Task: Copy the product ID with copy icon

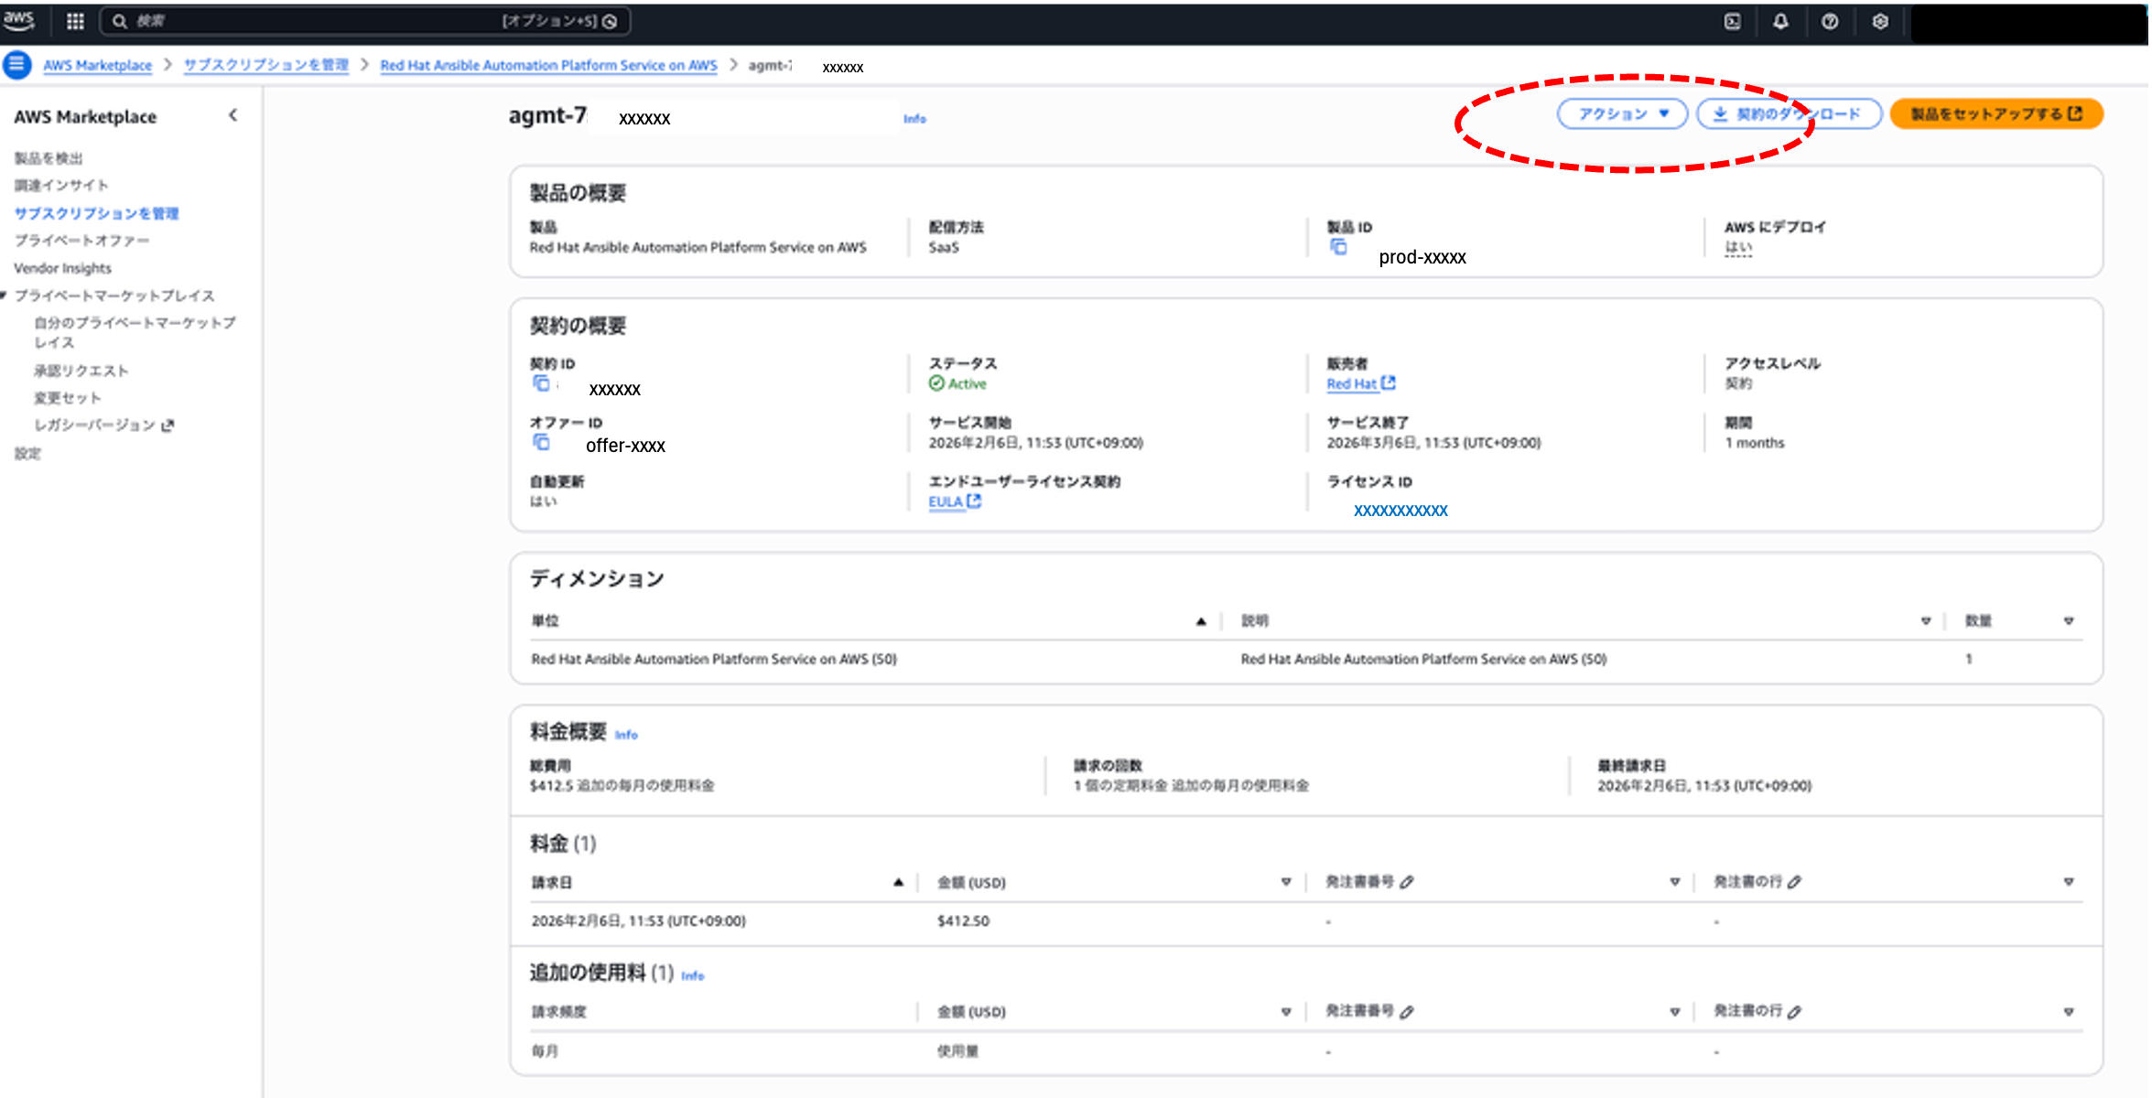Action: 1338,247
